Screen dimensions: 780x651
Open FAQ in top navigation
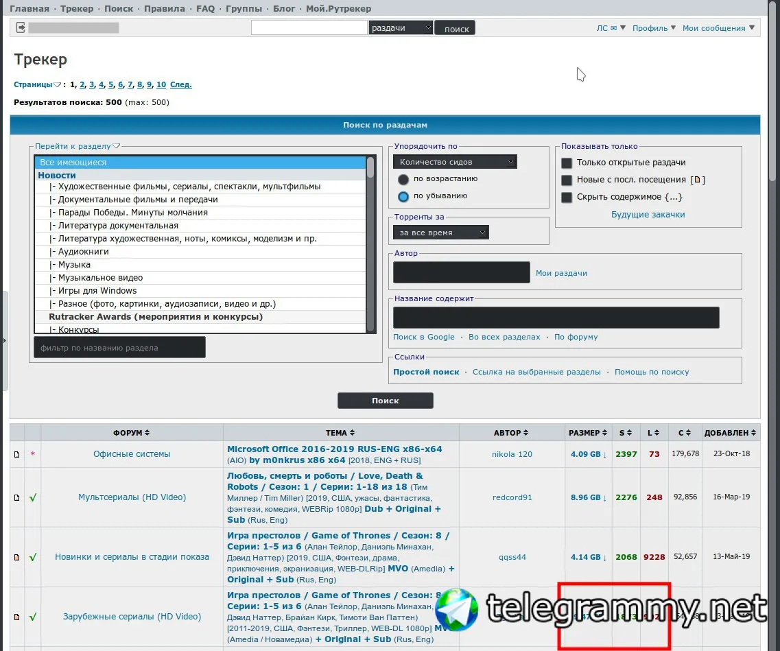click(x=205, y=8)
